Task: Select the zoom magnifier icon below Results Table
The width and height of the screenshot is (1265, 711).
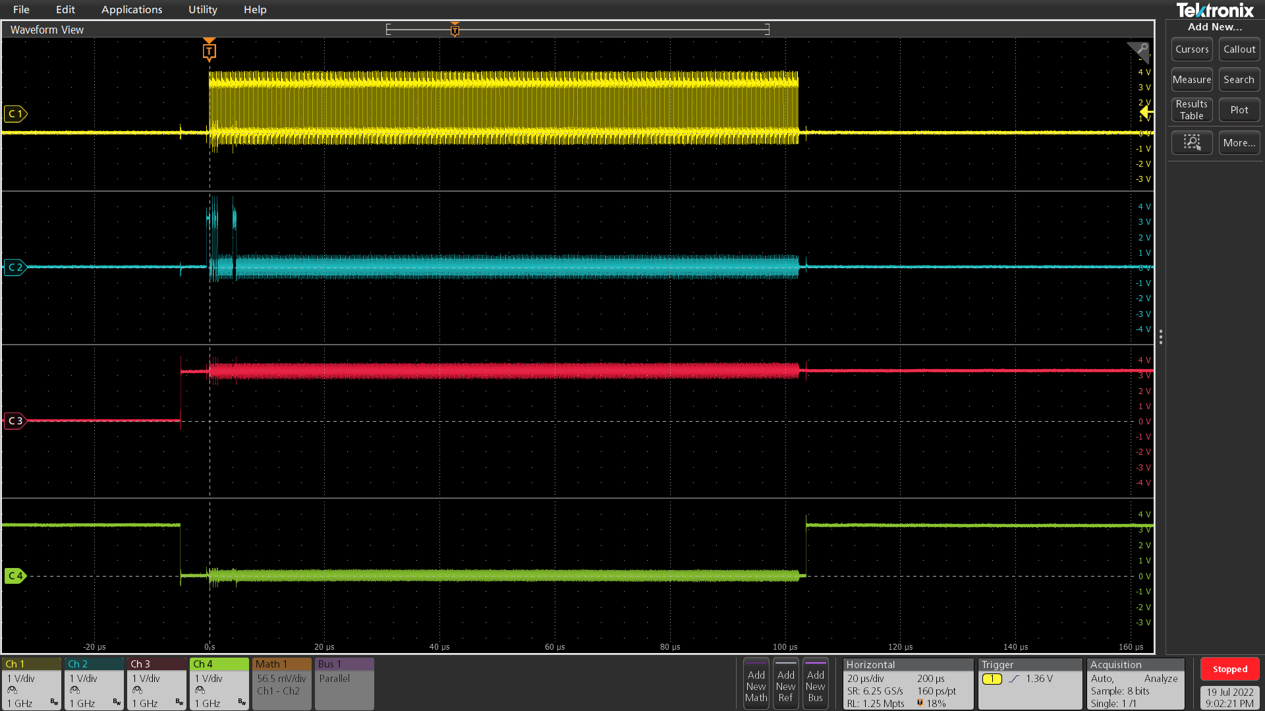Action: click(1191, 142)
